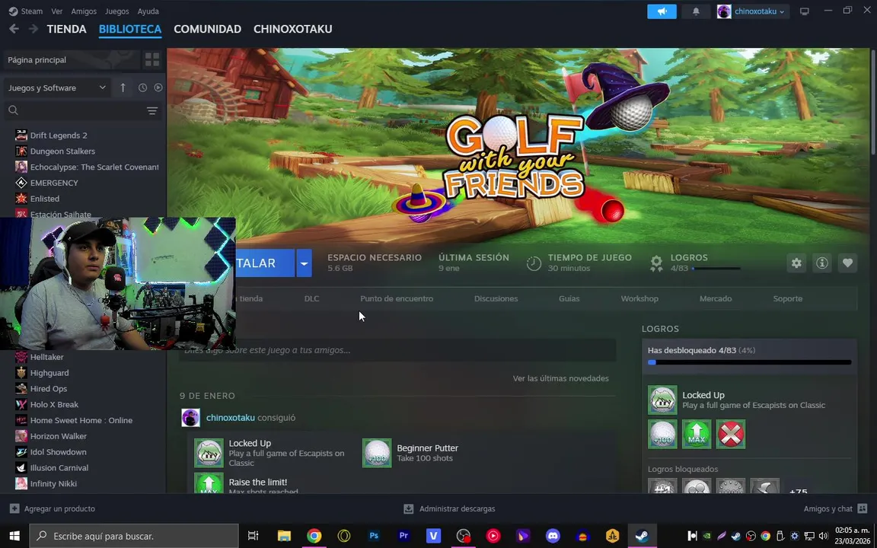Click chinoxotaku username in activity feed
The width and height of the screenshot is (877, 548).
(x=231, y=418)
